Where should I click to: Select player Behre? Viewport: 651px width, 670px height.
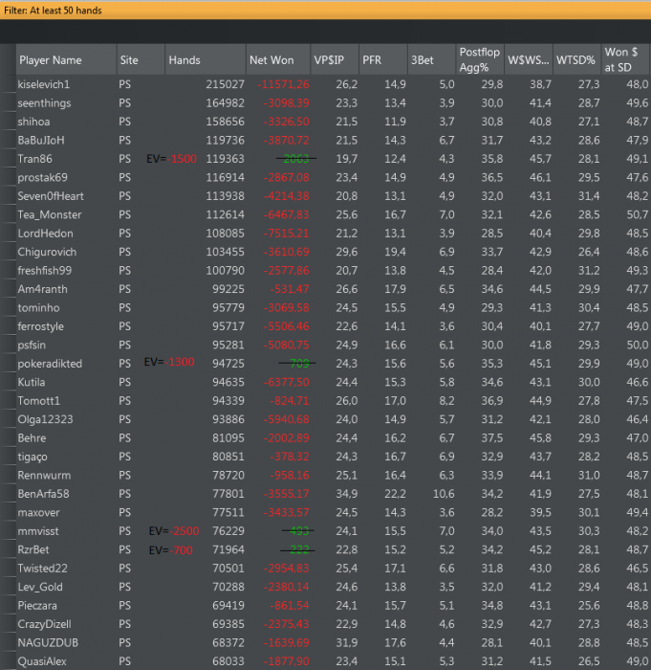pos(32,438)
